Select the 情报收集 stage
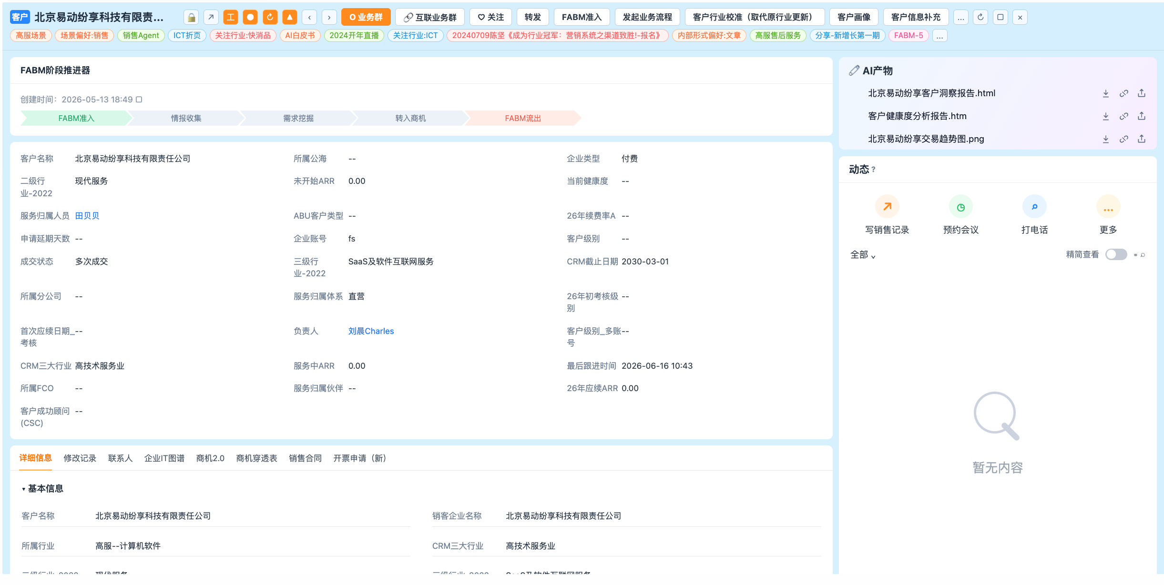The image size is (1164, 585). coord(186,118)
